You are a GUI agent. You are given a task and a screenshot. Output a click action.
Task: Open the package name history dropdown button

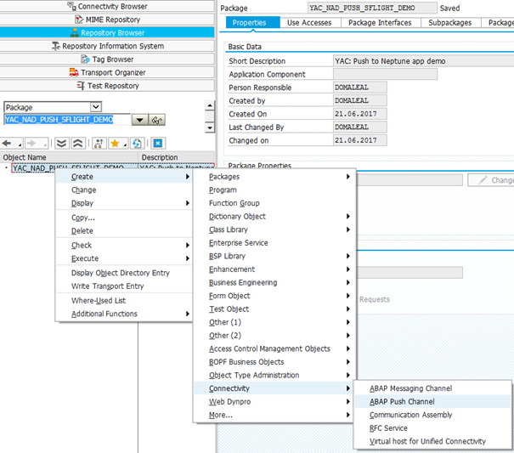coord(139,120)
